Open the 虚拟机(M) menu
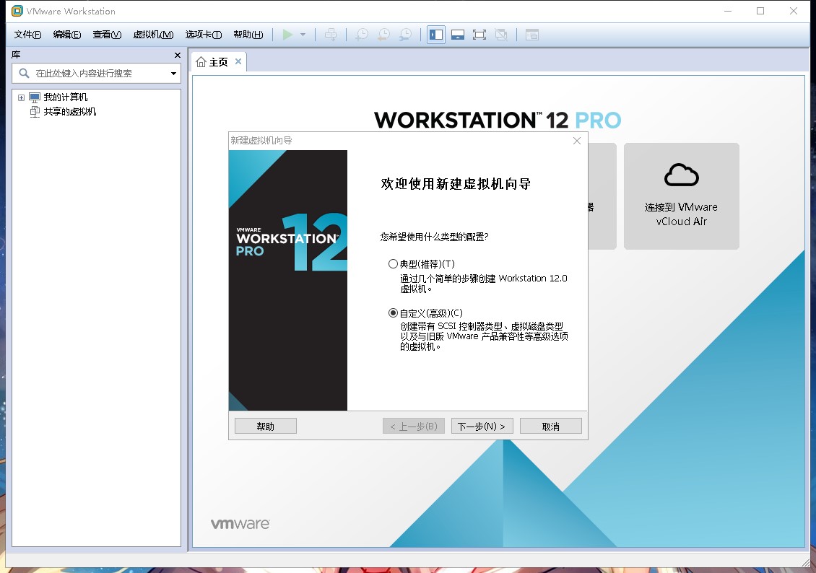This screenshot has height=573, width=816. pos(153,35)
